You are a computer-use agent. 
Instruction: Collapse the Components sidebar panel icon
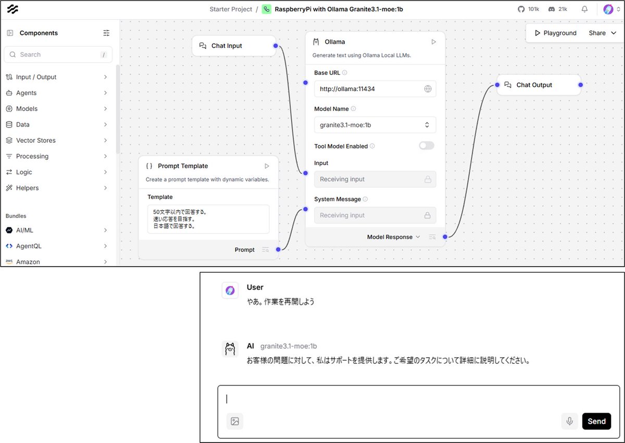point(10,33)
